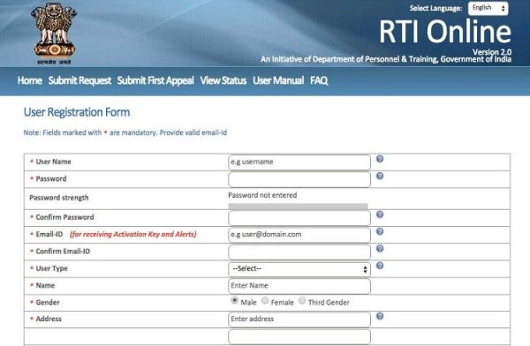Open help icon beside Confirm Email-ID field
This screenshot has width=530, height=346.
click(380, 248)
